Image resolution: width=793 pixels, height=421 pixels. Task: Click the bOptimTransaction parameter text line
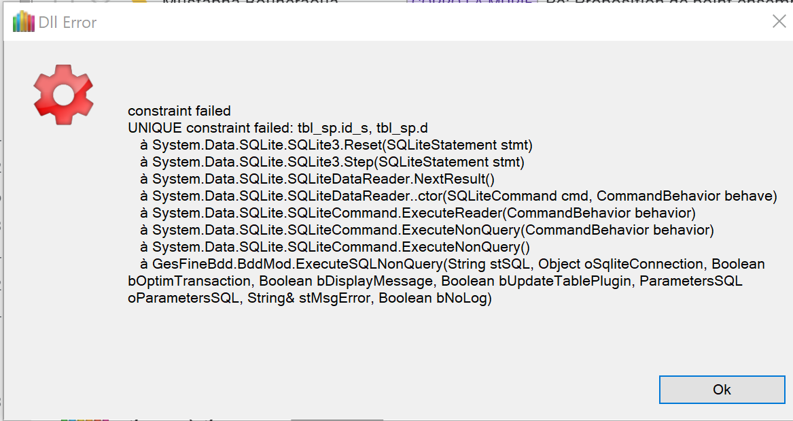click(435, 281)
